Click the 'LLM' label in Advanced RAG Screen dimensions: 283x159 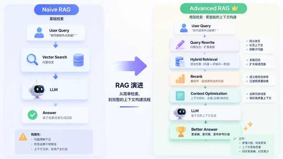point(195,111)
